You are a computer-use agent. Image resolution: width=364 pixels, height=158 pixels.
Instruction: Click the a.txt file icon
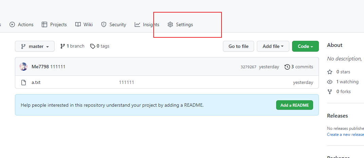click(x=23, y=83)
